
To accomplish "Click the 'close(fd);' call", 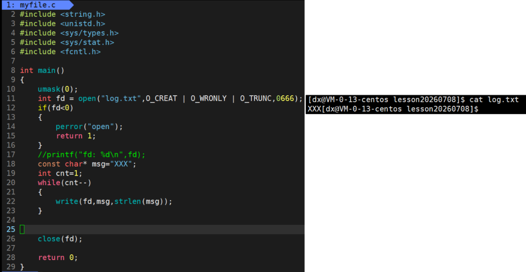I will coord(60,239).
